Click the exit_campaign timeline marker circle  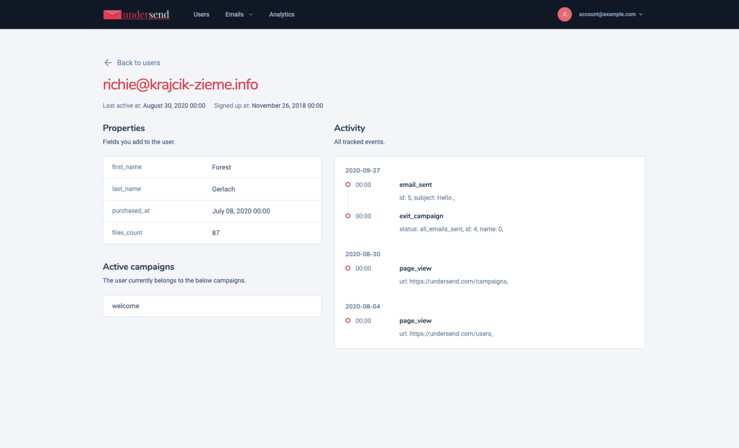[x=348, y=216]
